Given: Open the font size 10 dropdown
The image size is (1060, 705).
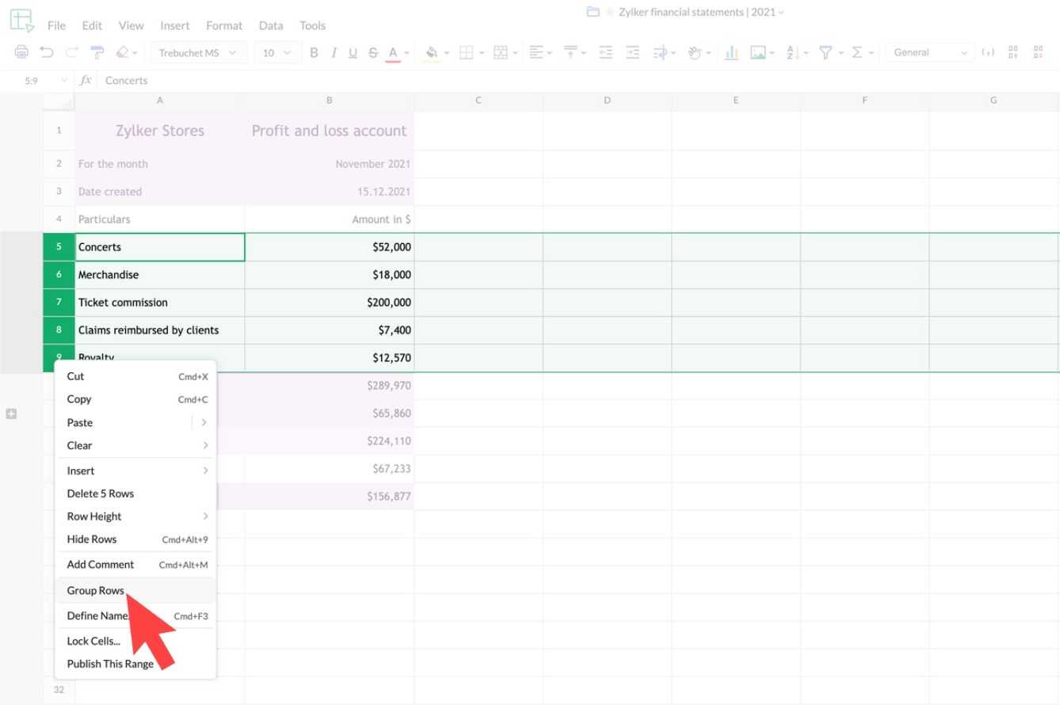Looking at the screenshot, I should tap(276, 53).
